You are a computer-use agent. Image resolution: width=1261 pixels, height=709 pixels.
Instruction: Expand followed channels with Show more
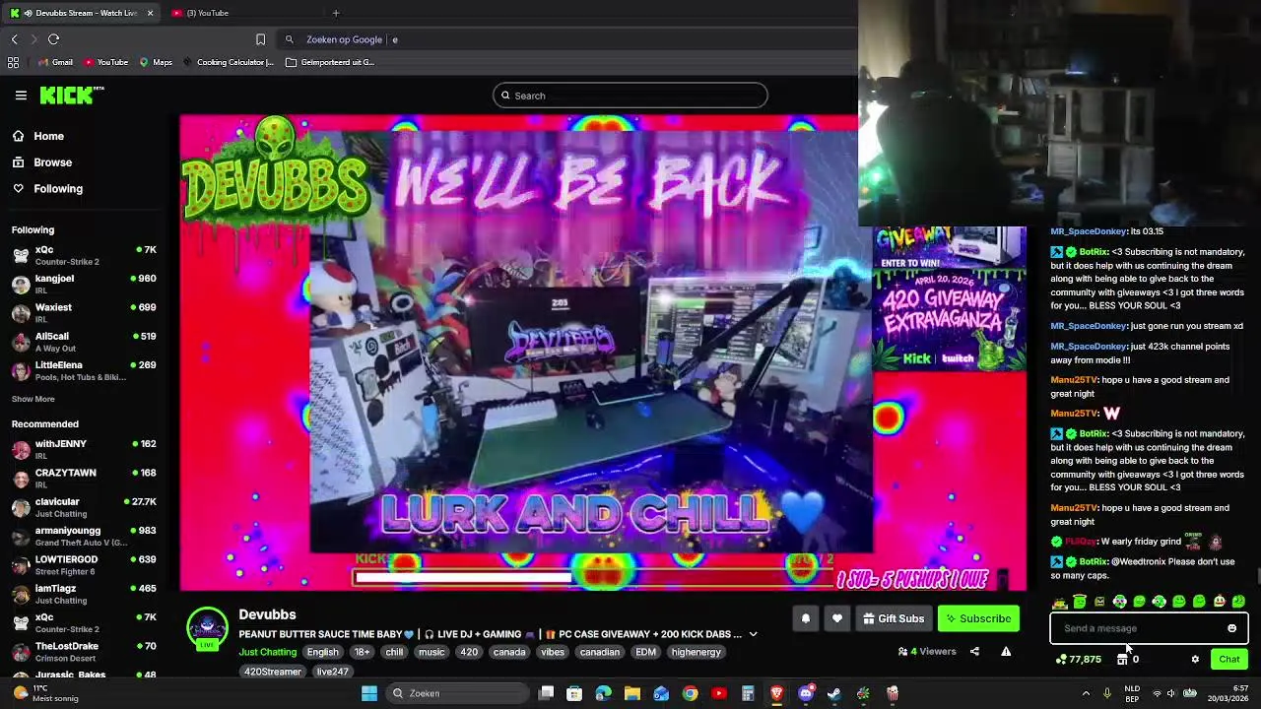click(x=33, y=399)
